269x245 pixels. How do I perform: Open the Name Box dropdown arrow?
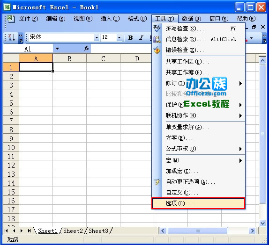(x=57, y=49)
